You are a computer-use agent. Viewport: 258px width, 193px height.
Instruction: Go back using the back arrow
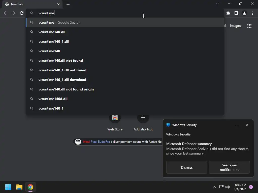[6, 13]
